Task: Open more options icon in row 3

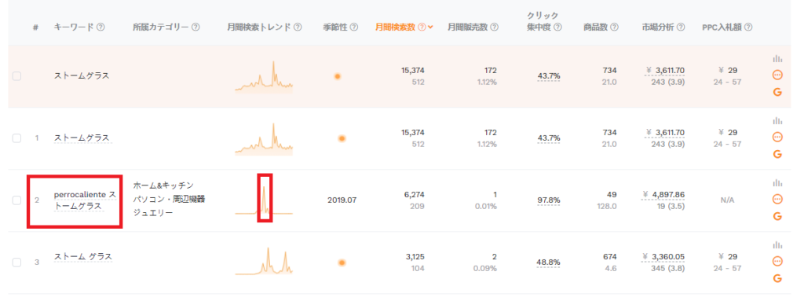Action: [777, 261]
